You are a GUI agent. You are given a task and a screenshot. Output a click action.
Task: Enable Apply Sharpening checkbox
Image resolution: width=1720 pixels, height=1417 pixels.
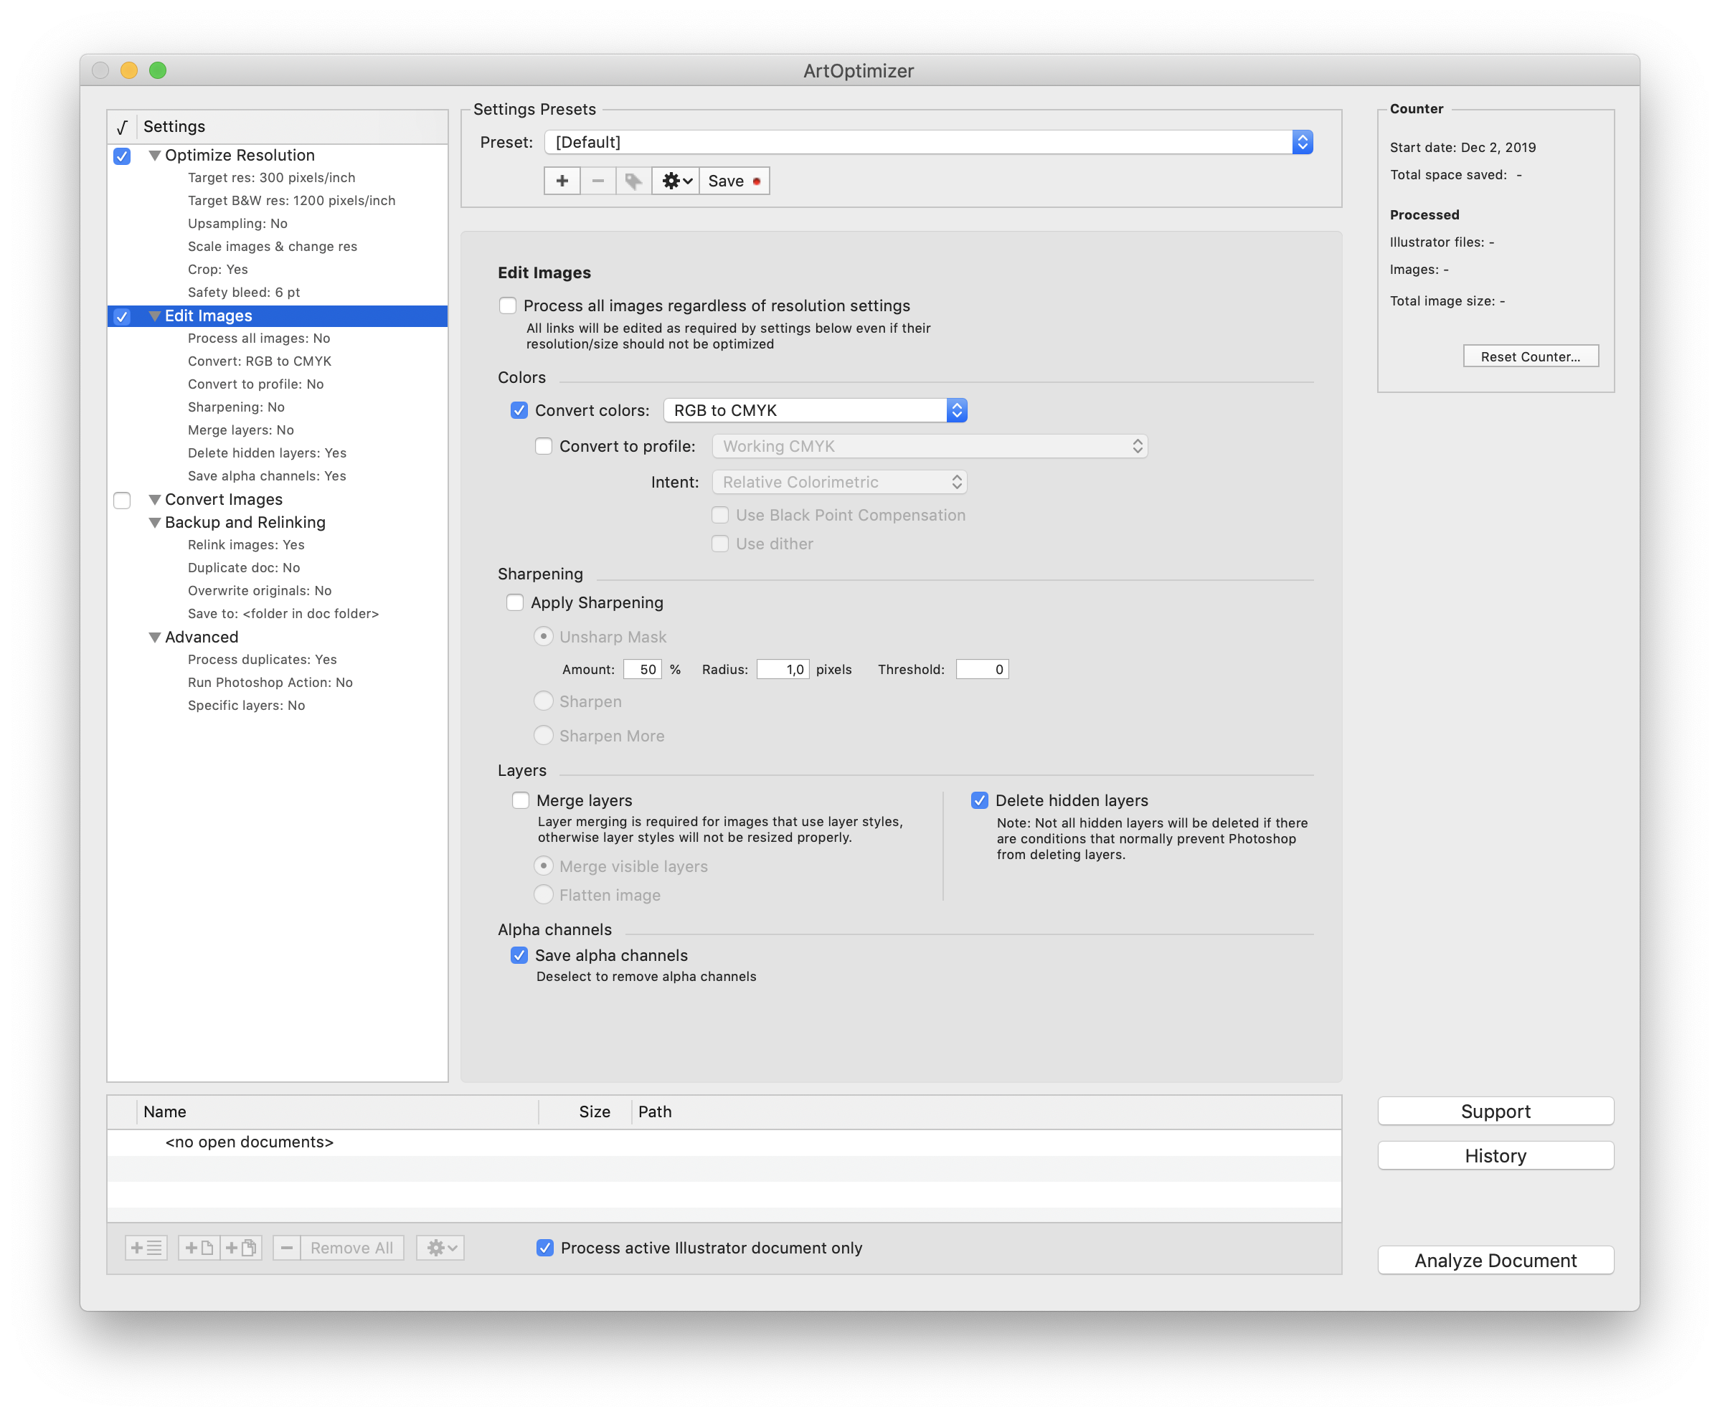(x=515, y=602)
